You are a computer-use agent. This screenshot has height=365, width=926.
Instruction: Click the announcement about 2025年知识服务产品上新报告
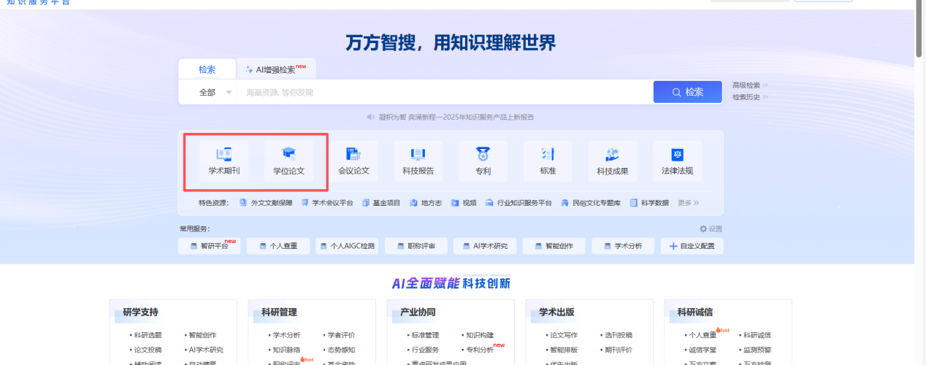(450, 118)
